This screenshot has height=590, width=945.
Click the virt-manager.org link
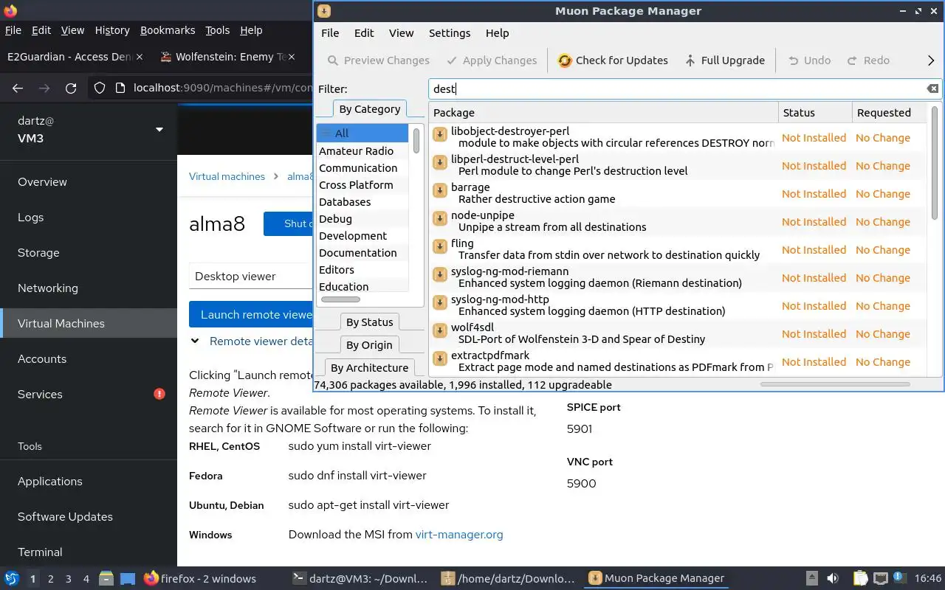coord(459,535)
